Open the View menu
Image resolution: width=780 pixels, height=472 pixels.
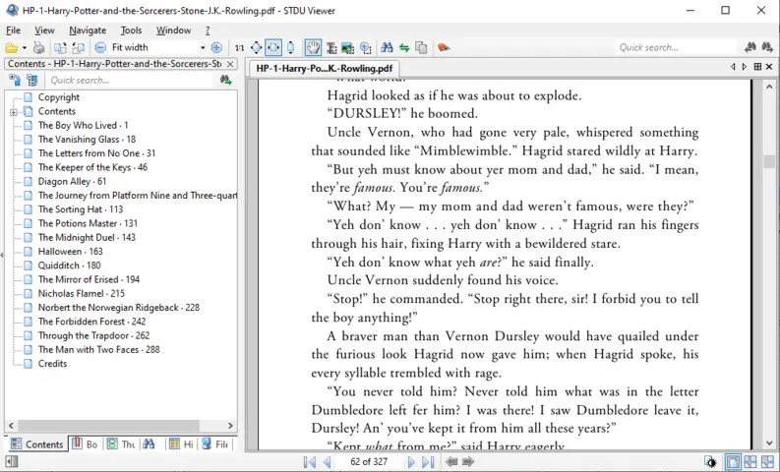click(44, 30)
